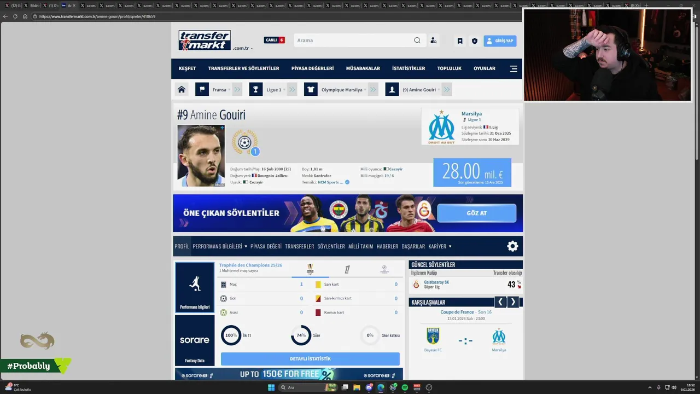Open the Galatasaray SK rumour link
This screenshot has width=700, height=394.
coord(436,282)
